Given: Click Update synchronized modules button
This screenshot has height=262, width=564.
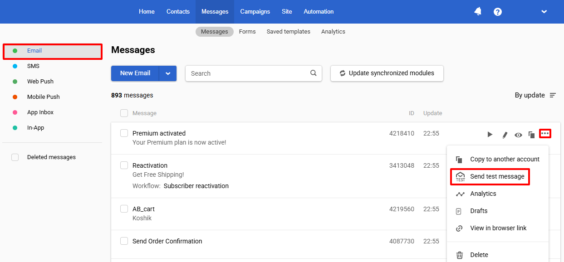Looking at the screenshot, I should pyautogui.click(x=387, y=73).
